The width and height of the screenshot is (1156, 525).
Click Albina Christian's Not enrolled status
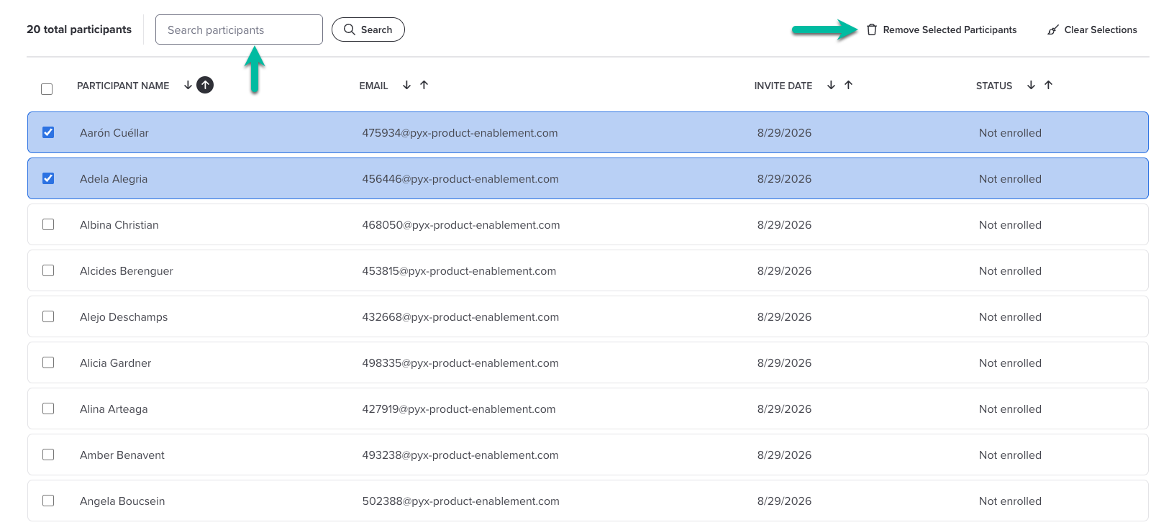pos(1010,225)
